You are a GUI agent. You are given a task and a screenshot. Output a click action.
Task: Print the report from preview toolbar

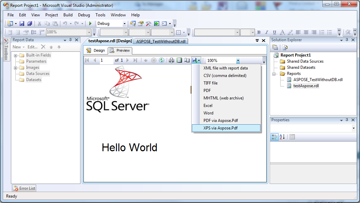coord(171,60)
